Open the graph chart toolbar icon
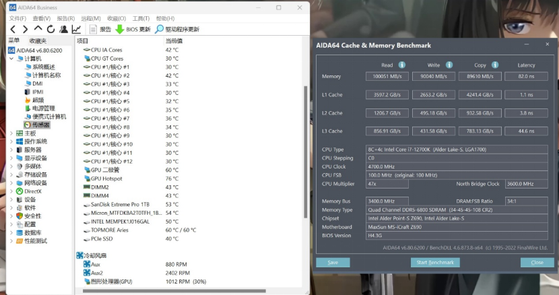The image size is (559, 295). coord(76,29)
